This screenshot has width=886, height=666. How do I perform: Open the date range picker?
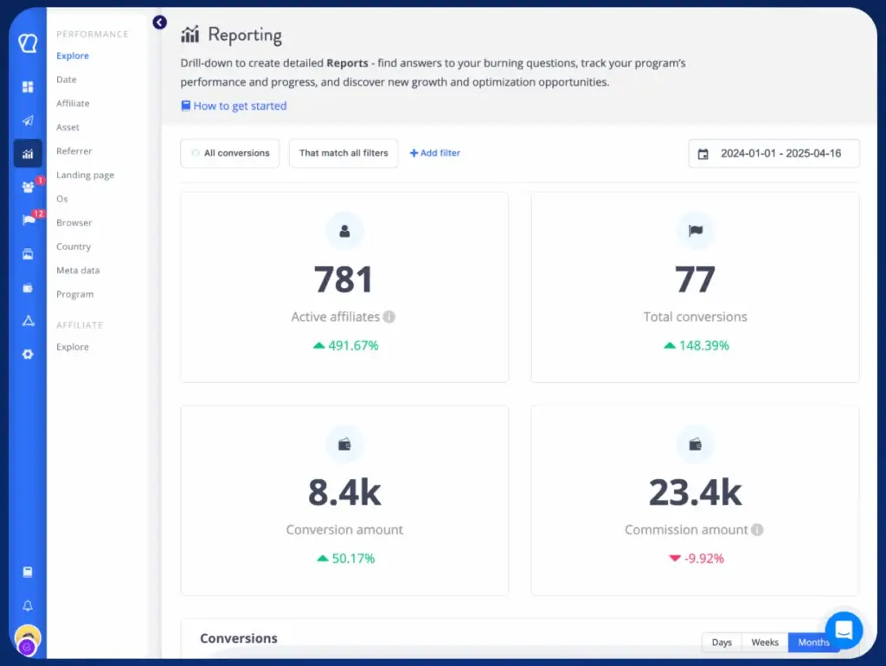(774, 153)
